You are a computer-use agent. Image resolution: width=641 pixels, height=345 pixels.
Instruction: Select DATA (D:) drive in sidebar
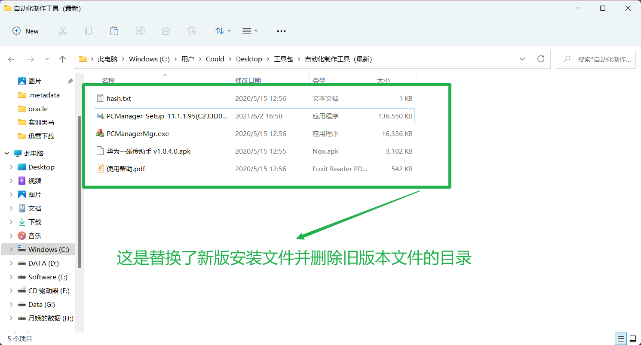[38, 263]
